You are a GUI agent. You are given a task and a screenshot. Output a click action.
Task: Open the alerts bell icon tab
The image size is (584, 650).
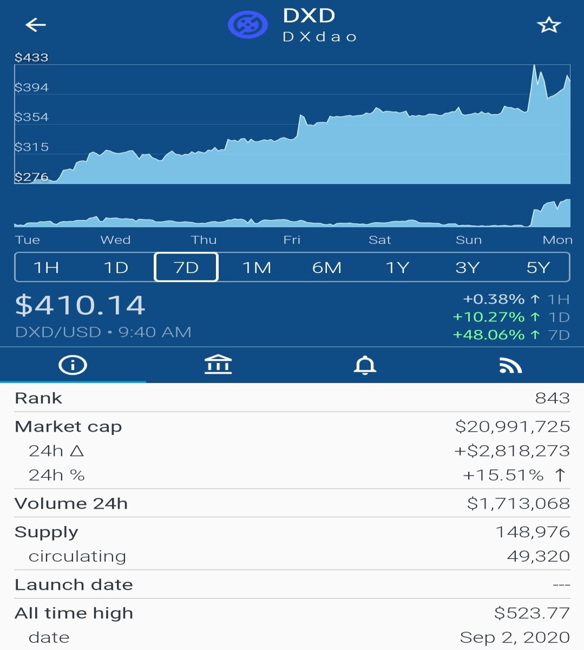(365, 365)
